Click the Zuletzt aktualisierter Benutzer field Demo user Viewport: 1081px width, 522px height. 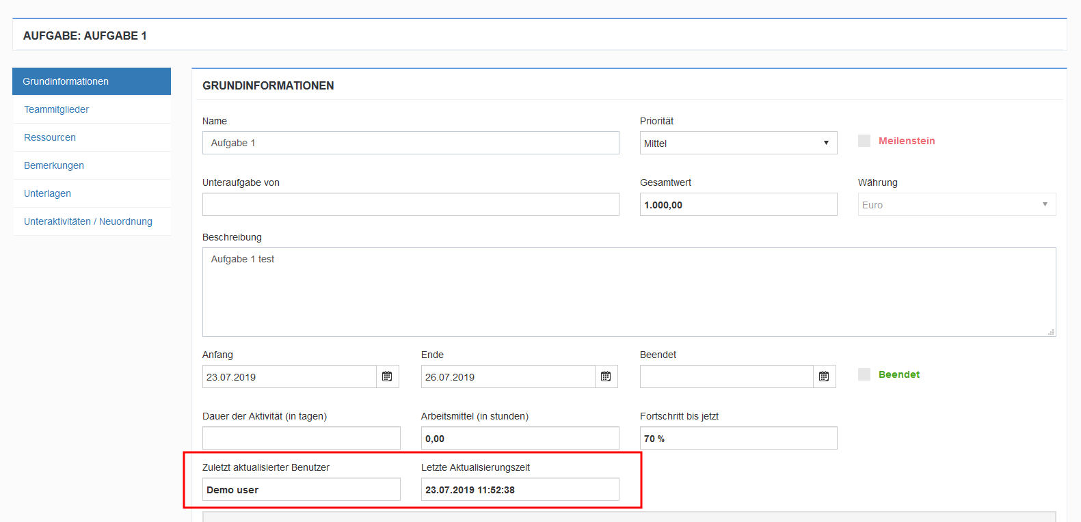click(x=302, y=489)
